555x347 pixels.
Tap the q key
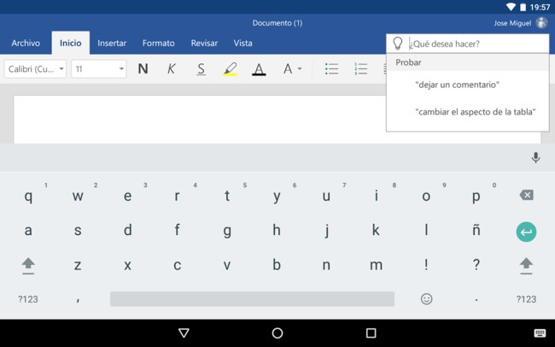(x=28, y=196)
